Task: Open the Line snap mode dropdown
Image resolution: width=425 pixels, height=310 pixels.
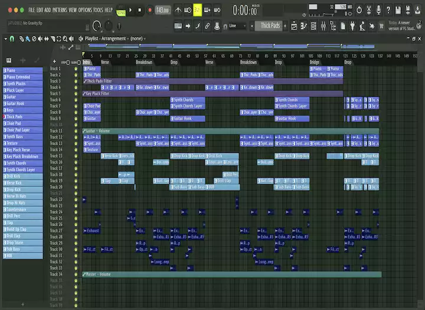Action: point(238,26)
